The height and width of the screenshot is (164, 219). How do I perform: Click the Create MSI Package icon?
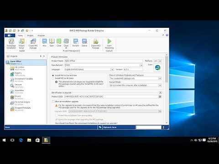click(x=33, y=43)
